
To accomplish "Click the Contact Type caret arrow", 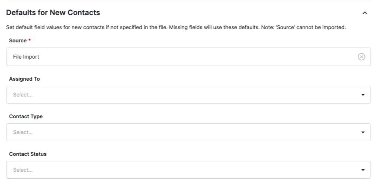I will coord(363,132).
